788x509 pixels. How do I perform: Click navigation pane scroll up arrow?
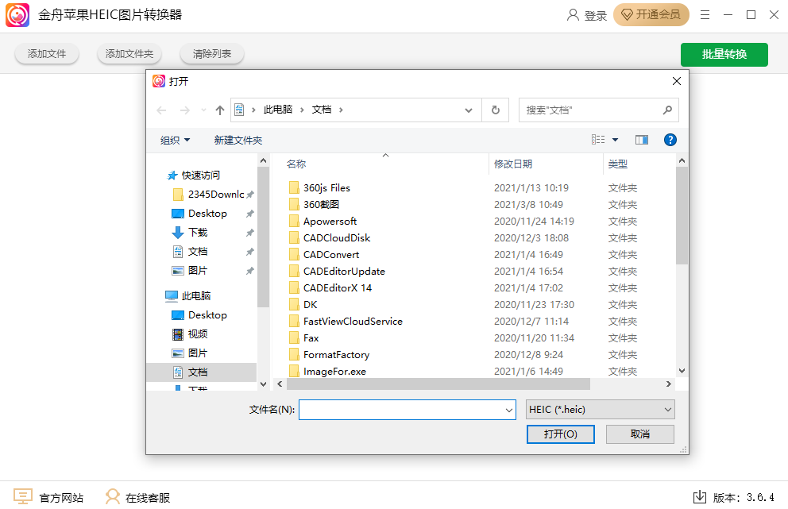[x=263, y=160]
